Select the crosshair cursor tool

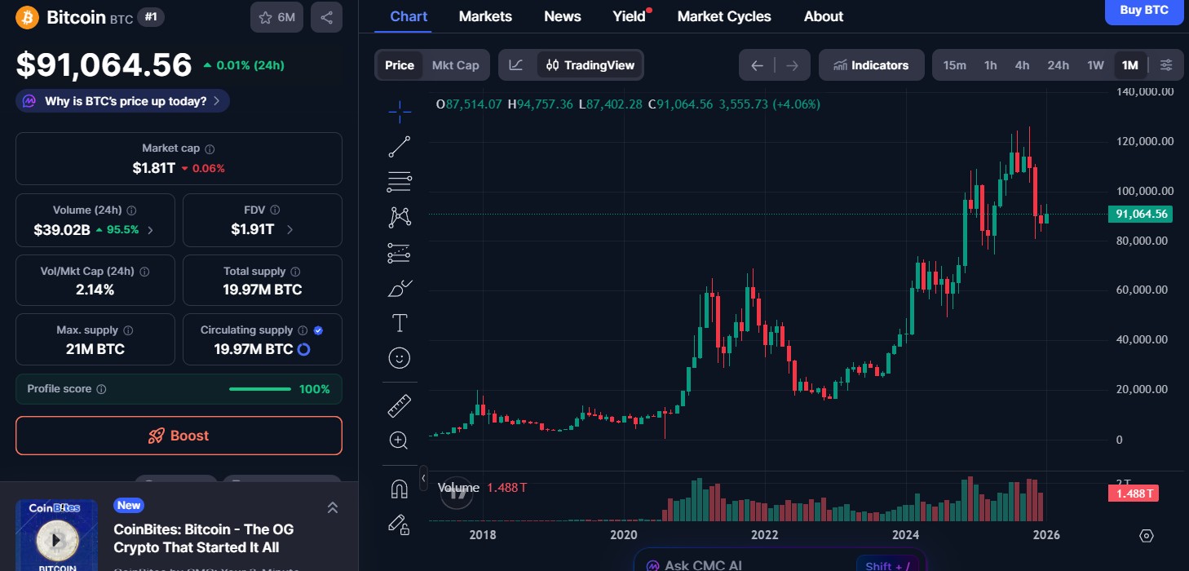(x=399, y=112)
